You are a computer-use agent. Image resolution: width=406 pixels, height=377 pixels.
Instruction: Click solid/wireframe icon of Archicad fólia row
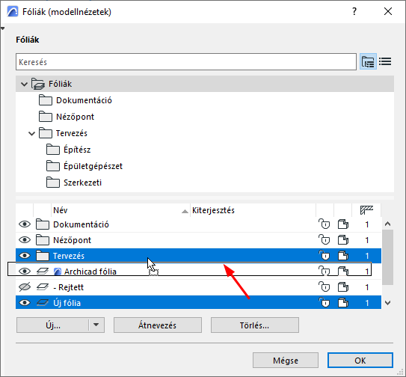[343, 272]
